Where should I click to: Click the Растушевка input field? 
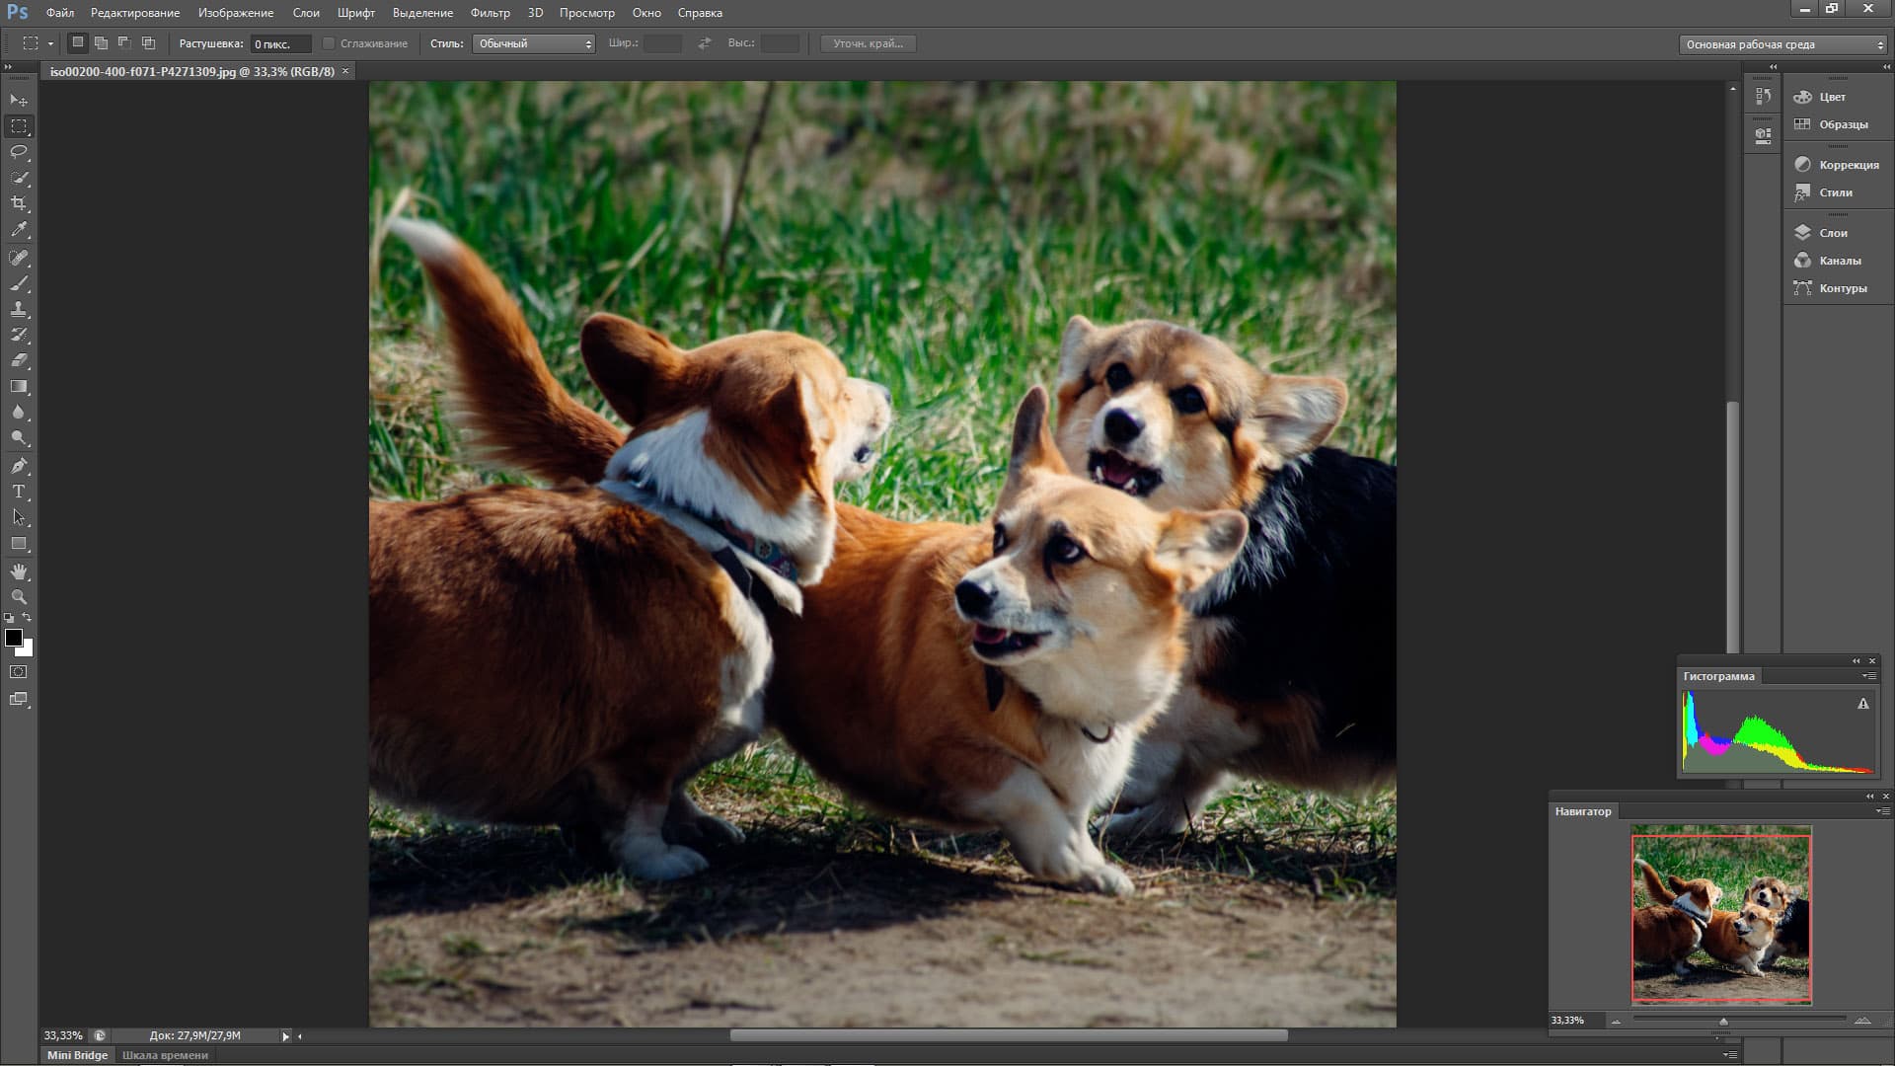(x=280, y=44)
